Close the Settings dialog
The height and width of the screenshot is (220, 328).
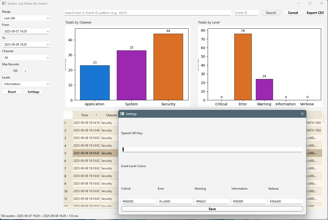pos(302,114)
